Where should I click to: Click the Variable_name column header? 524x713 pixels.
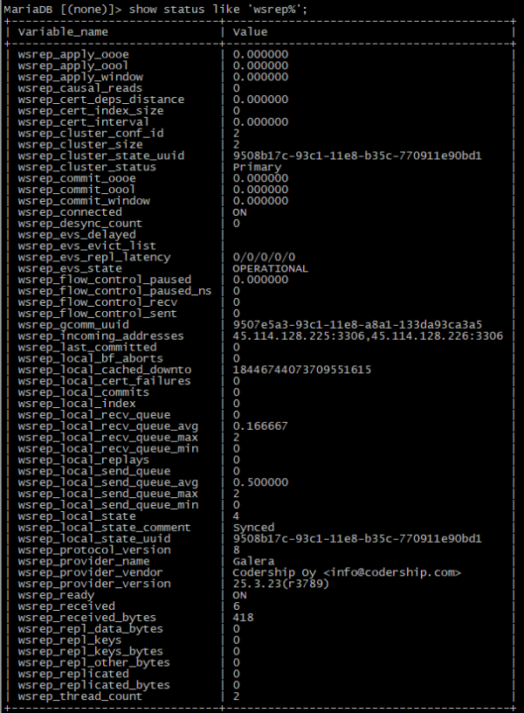click(x=61, y=31)
